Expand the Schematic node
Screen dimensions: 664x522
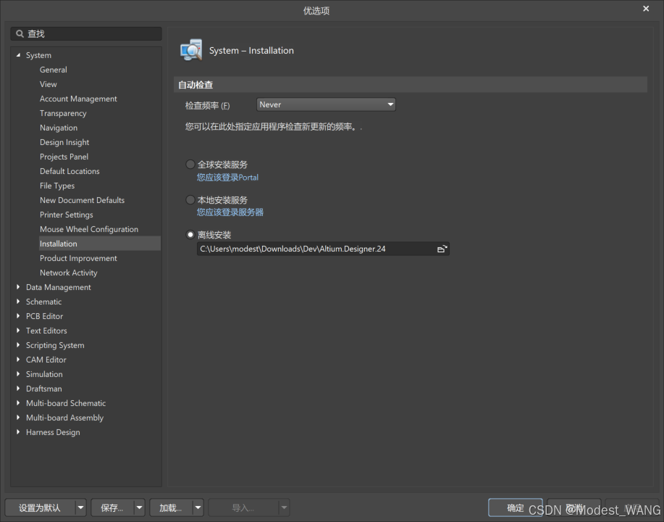pos(18,302)
